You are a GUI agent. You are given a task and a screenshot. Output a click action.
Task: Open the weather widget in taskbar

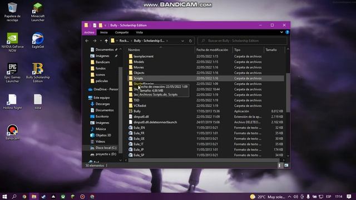click(x=268, y=197)
